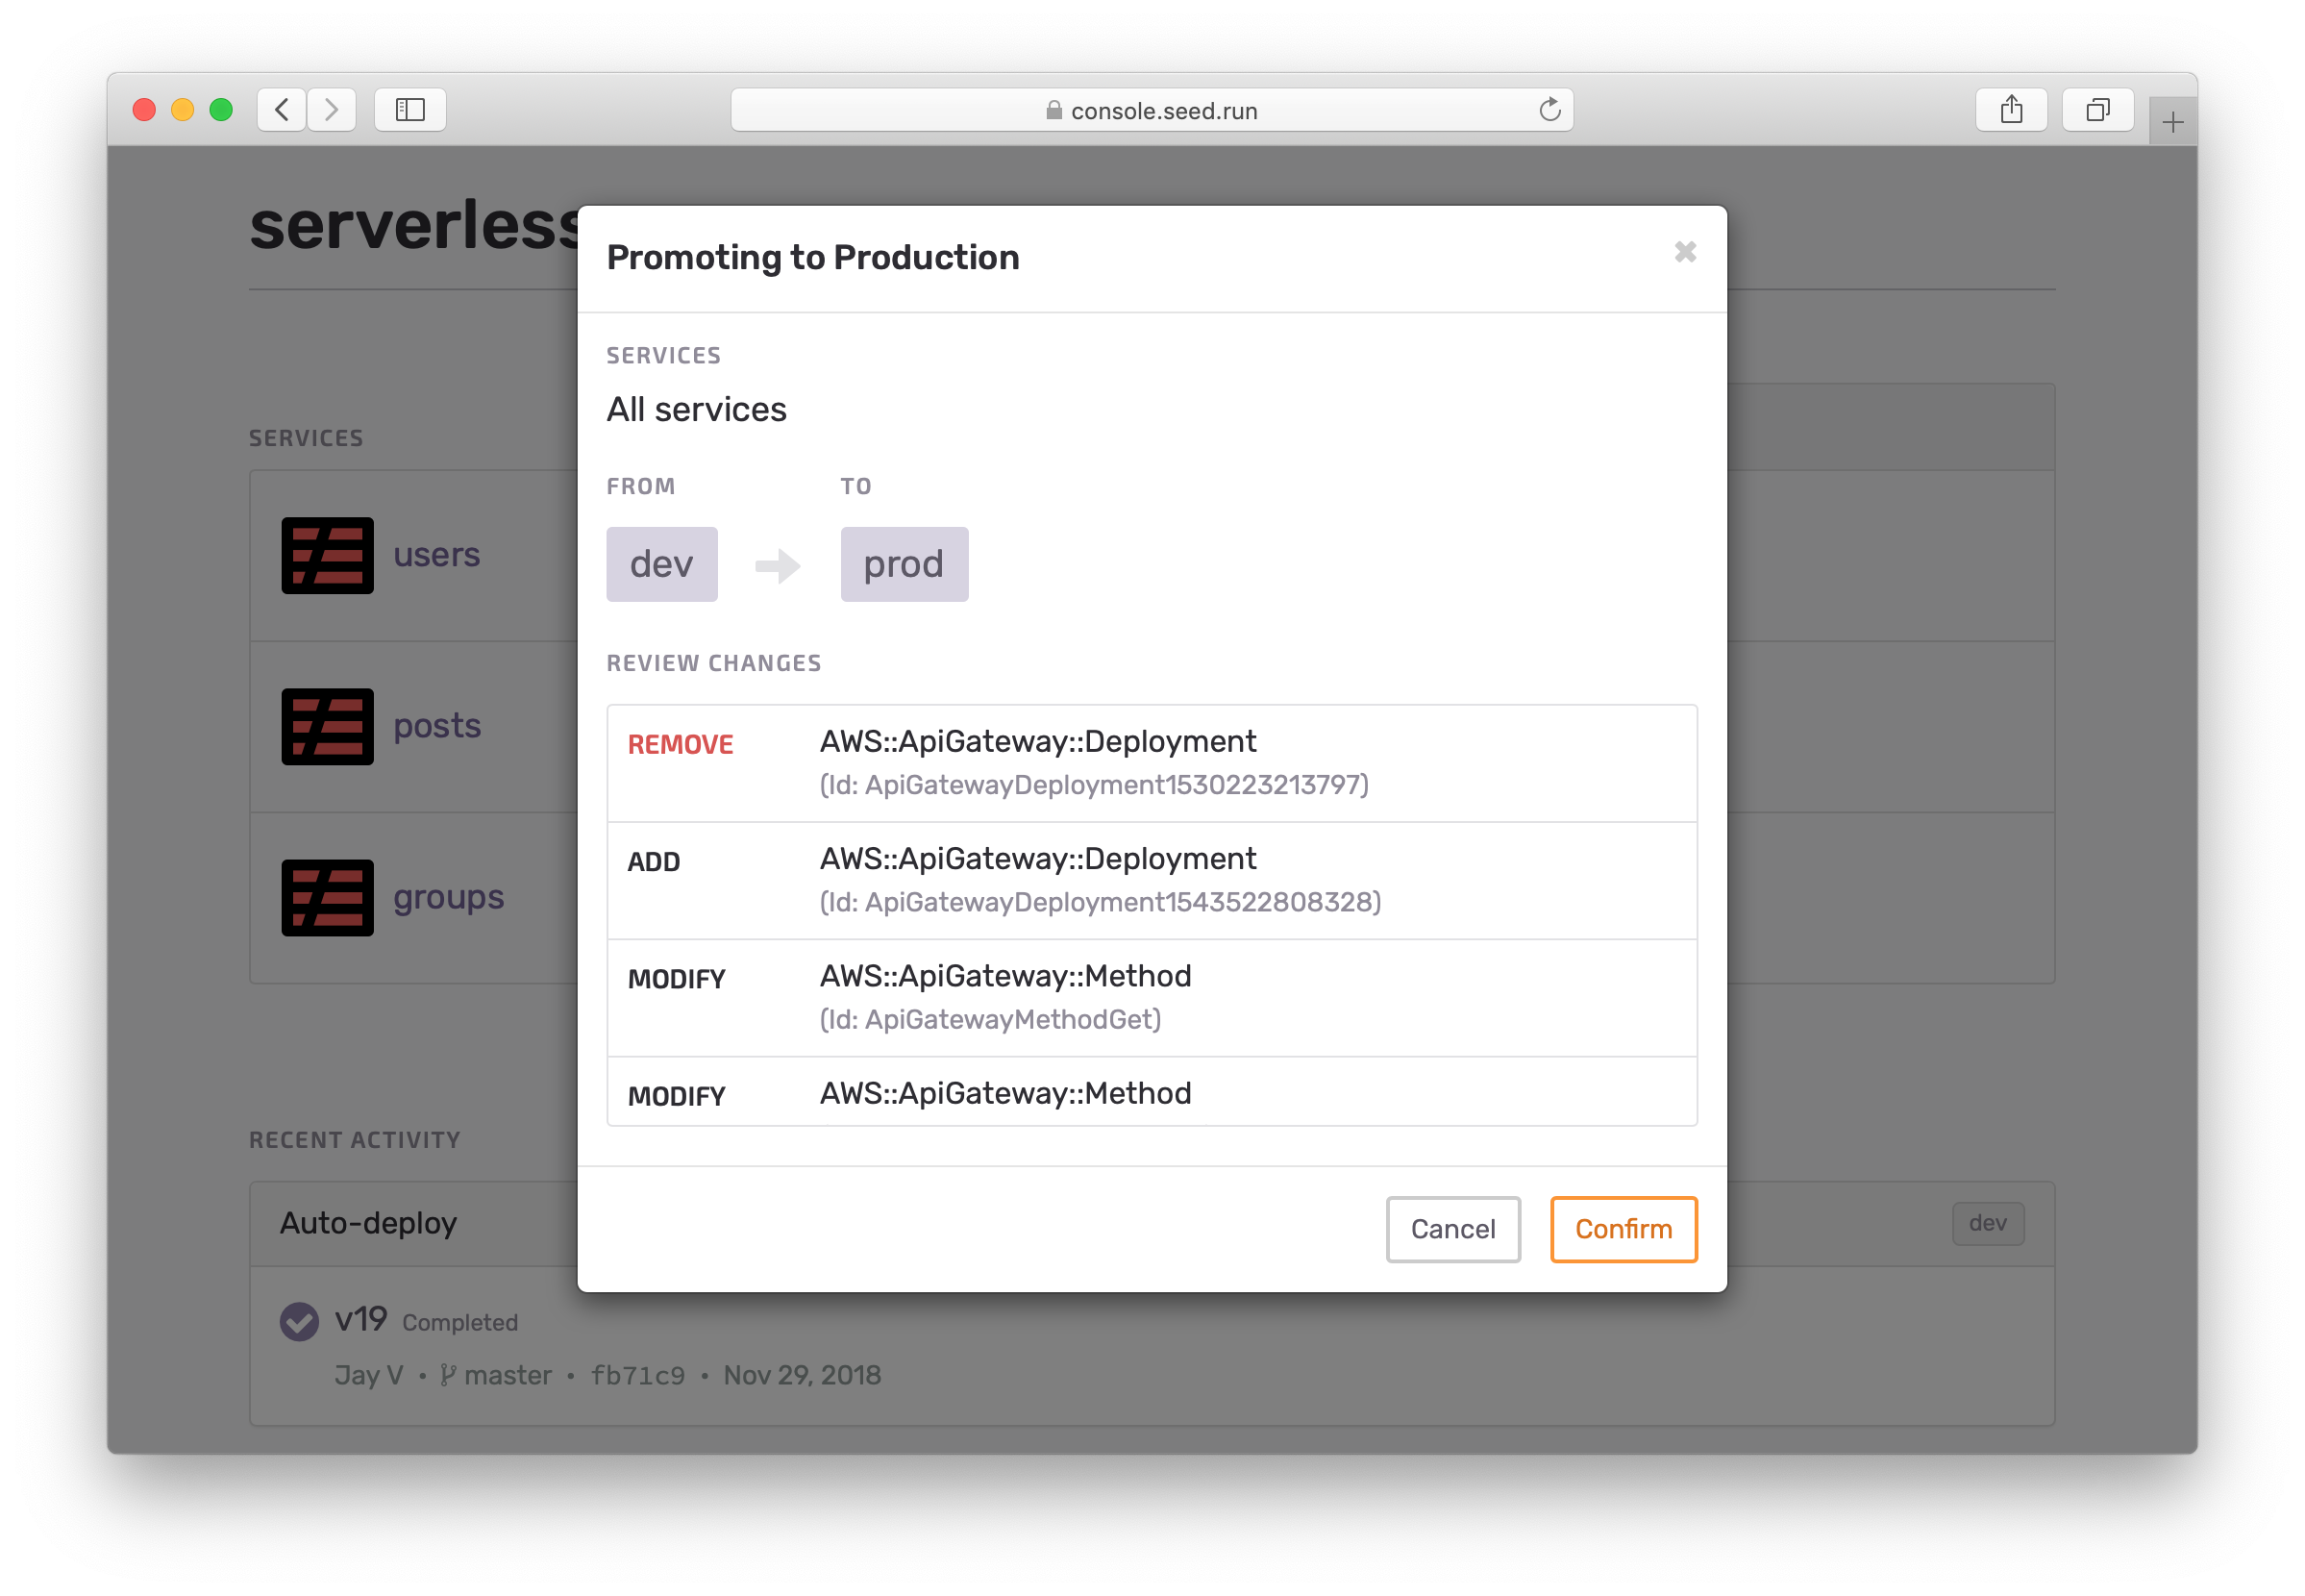Toggle the Safari sidebar
Viewport: 2305px width, 1596px height.
(409, 110)
